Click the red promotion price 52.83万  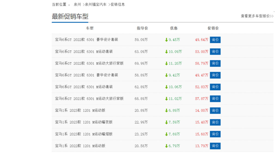pos(202,87)
